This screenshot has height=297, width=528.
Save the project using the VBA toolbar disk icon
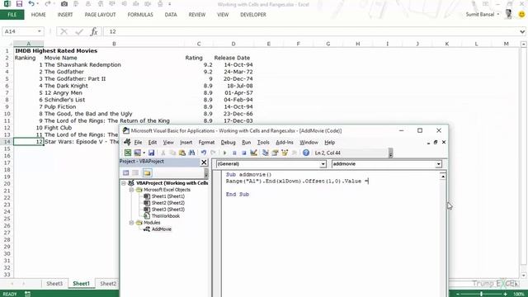[152, 153]
